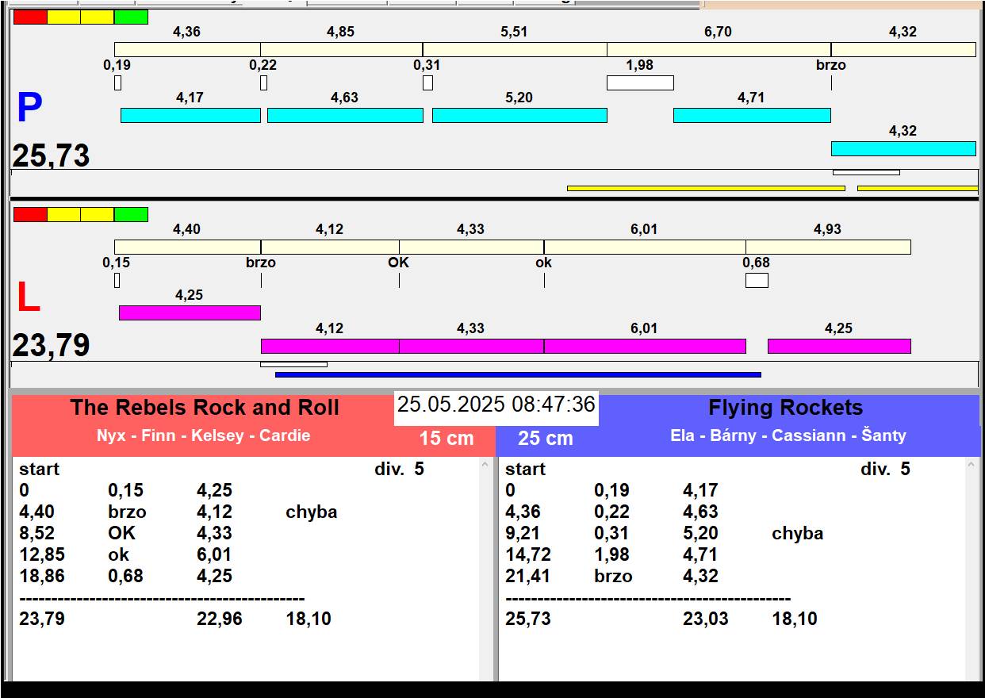
Task: Click the Nyx - Finn - Kelsey - Cardie lineup
Action: click(x=204, y=435)
